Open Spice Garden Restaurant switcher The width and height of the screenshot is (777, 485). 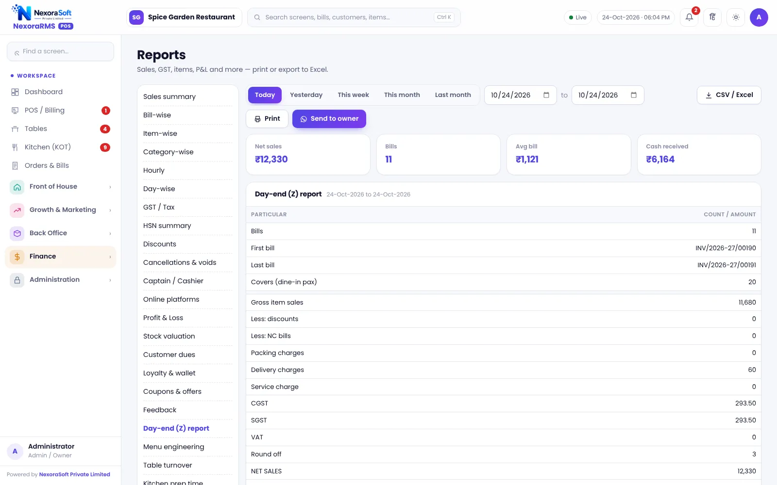click(184, 17)
